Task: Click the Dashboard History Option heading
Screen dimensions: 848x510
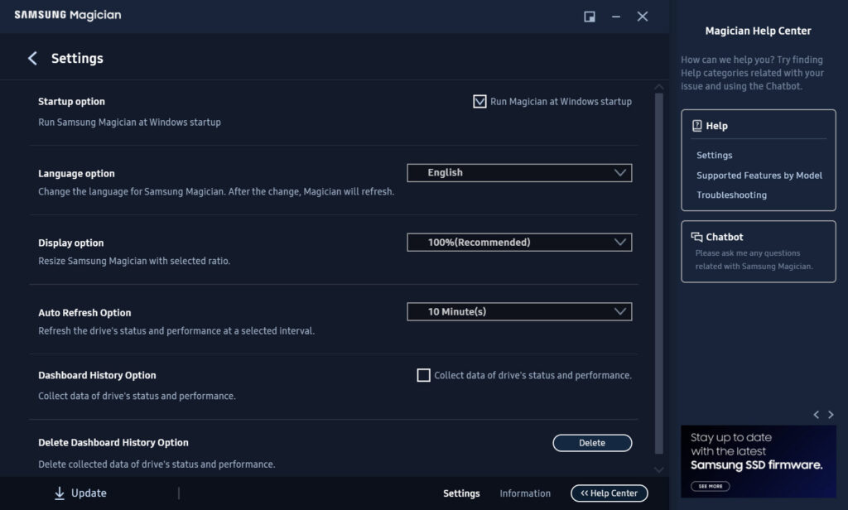Action: (x=97, y=375)
